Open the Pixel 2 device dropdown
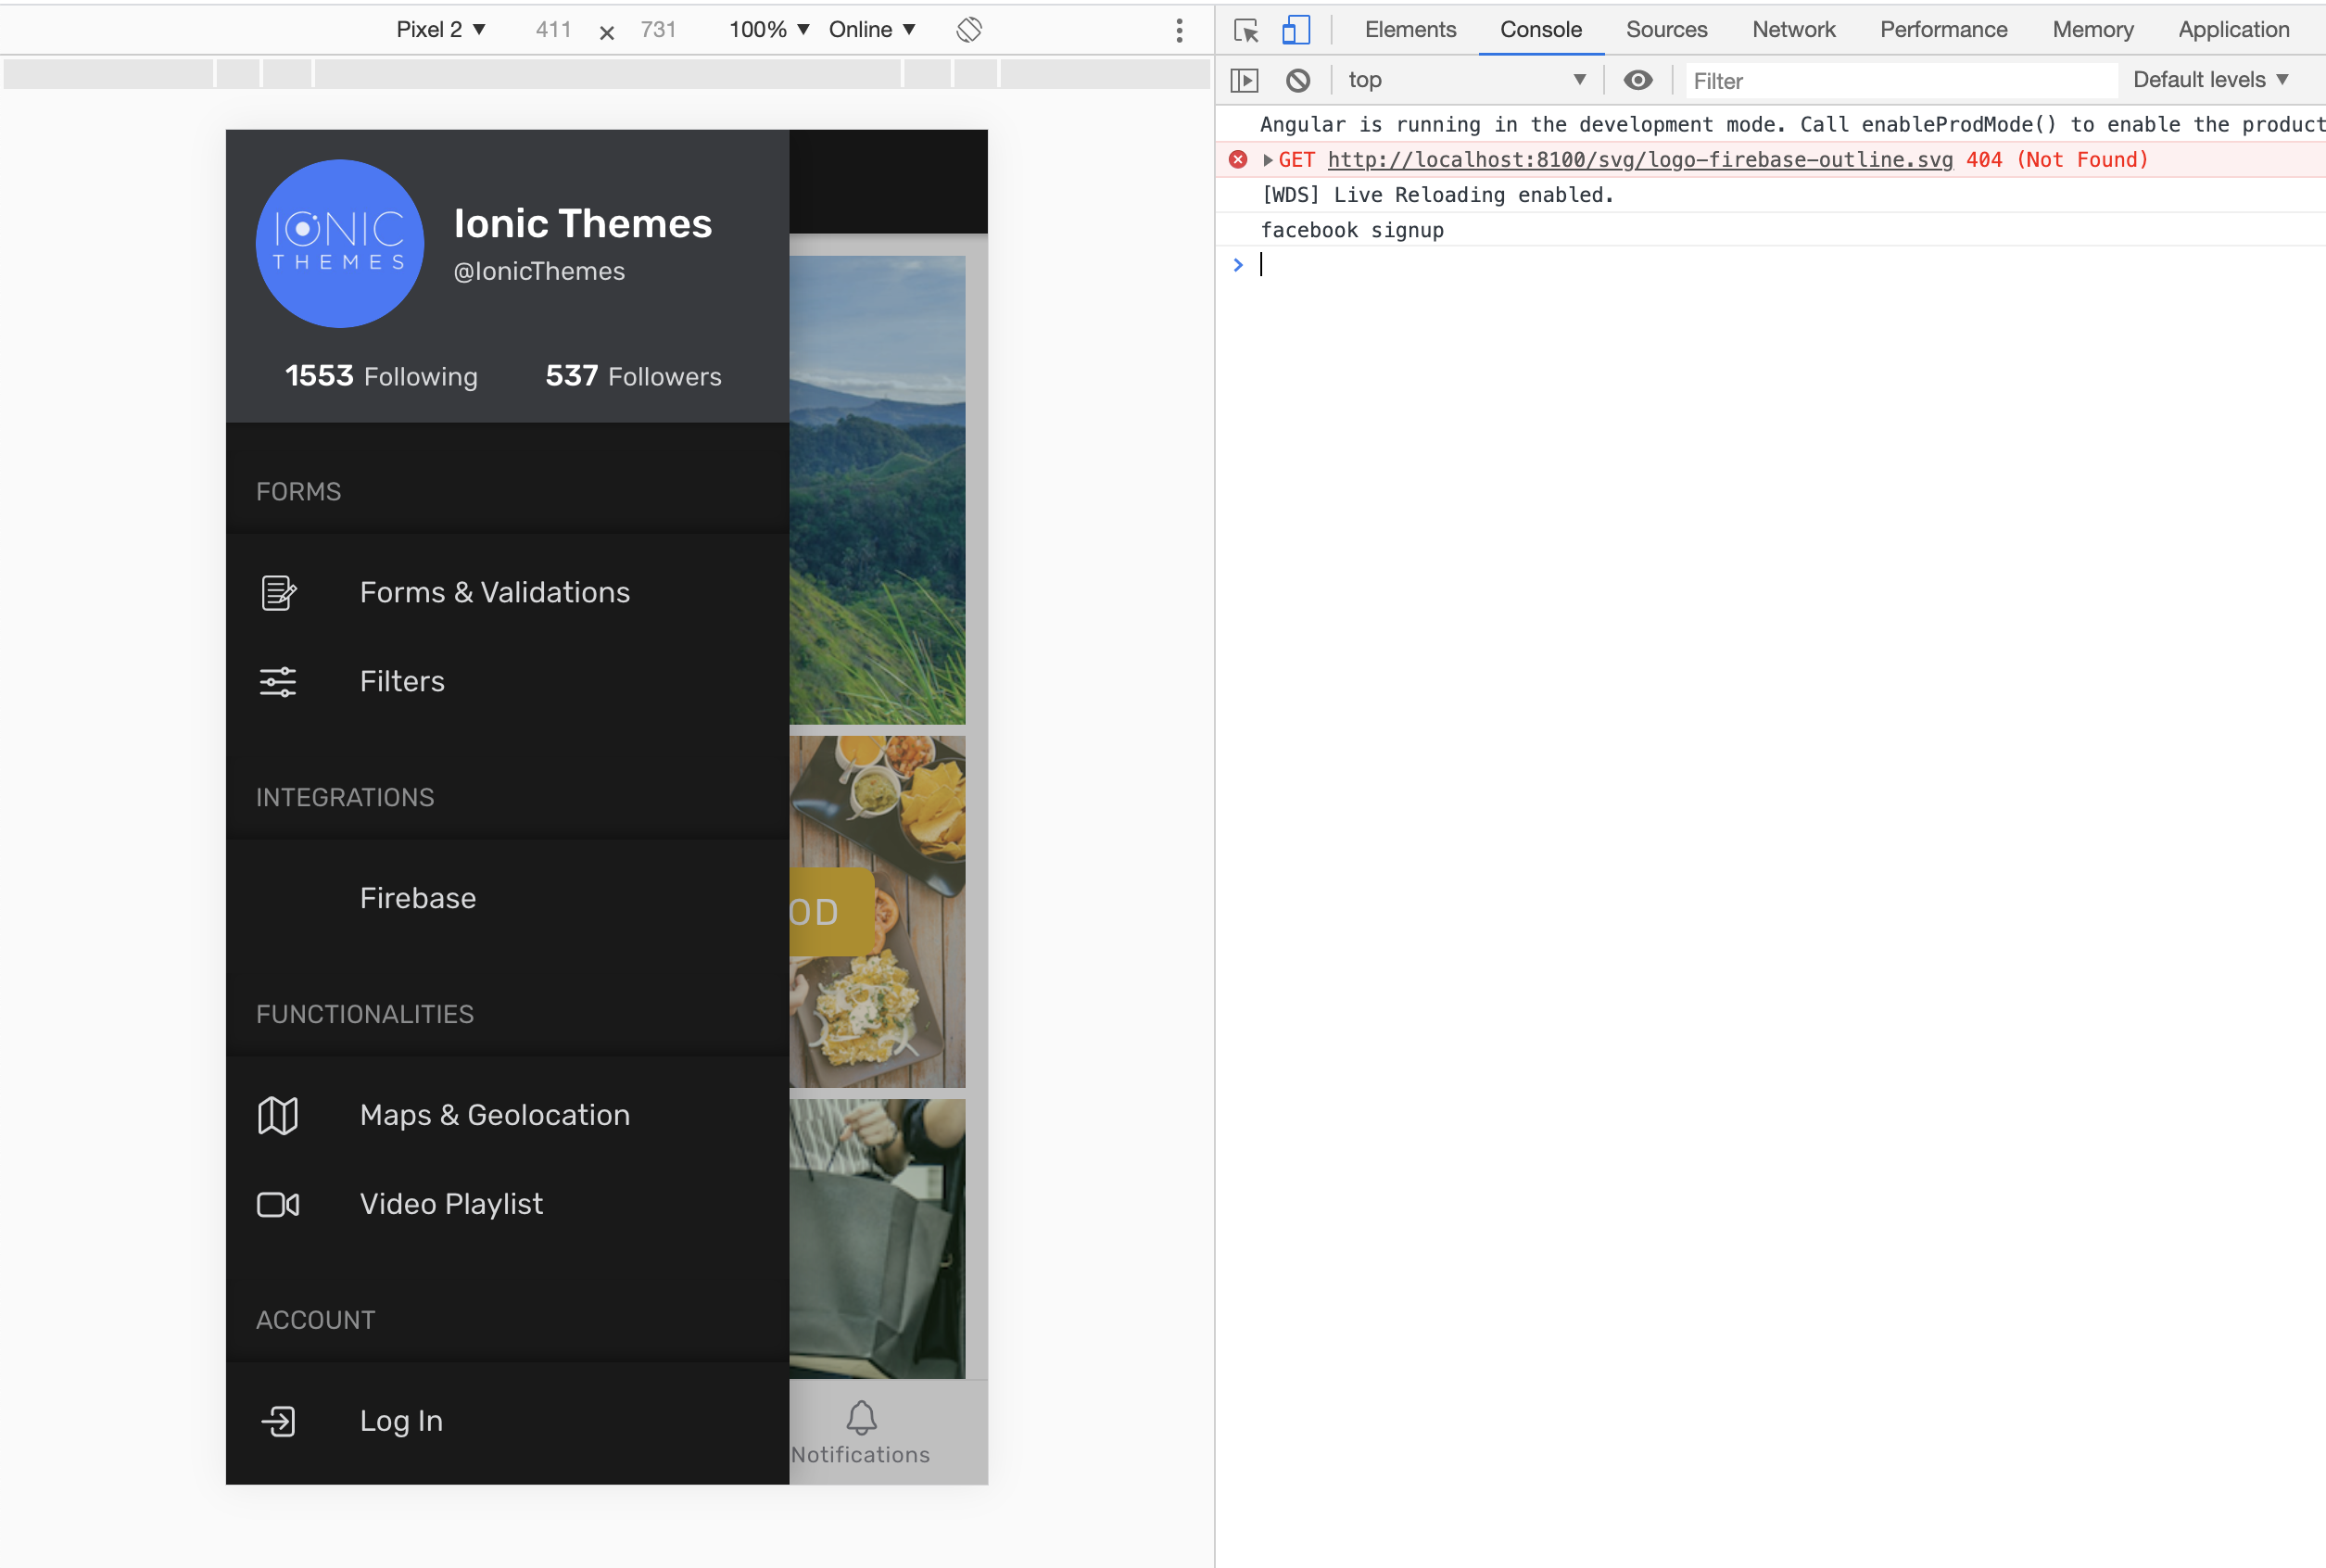 coord(440,30)
